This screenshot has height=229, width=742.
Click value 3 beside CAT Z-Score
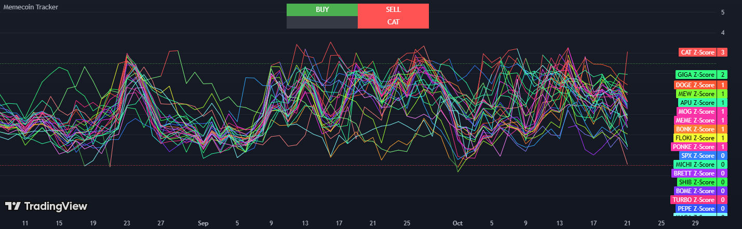tap(722, 52)
